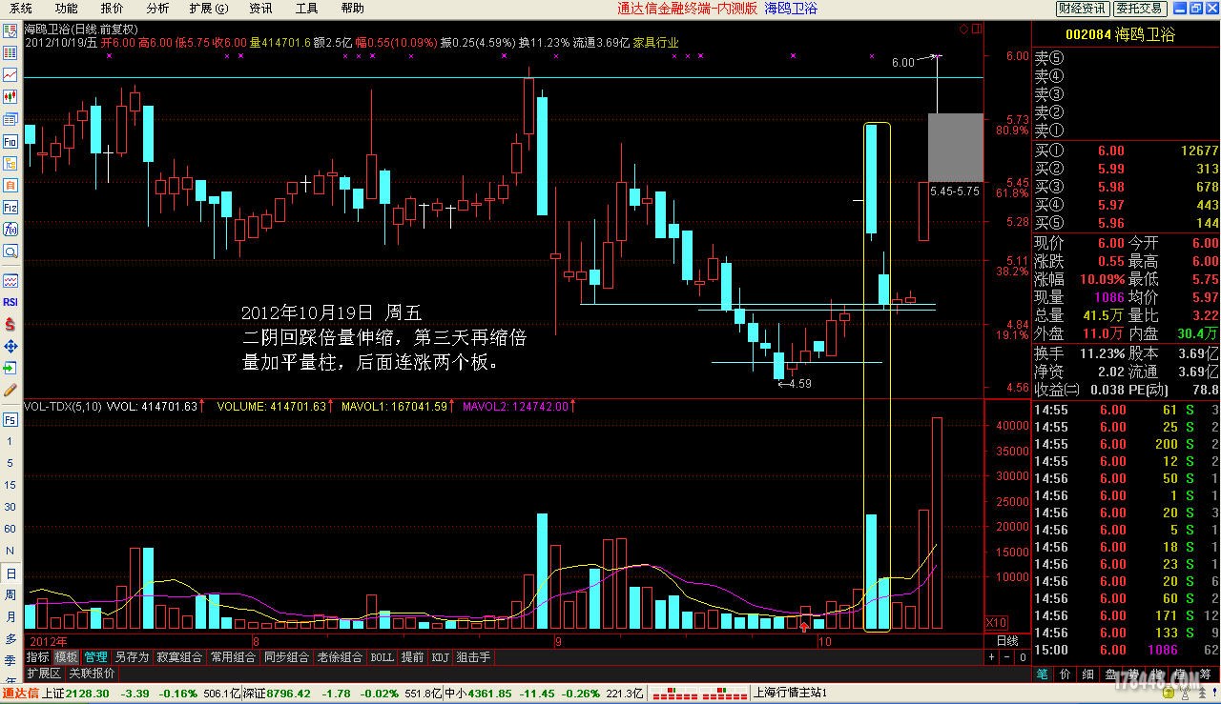Open the 关联报价 tab

point(92,673)
